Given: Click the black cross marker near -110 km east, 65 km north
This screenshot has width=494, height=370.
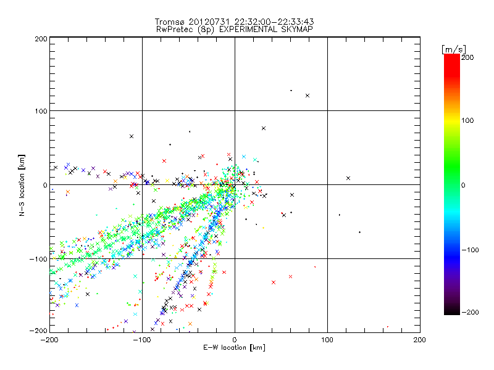Looking at the screenshot, I should click(x=132, y=136).
